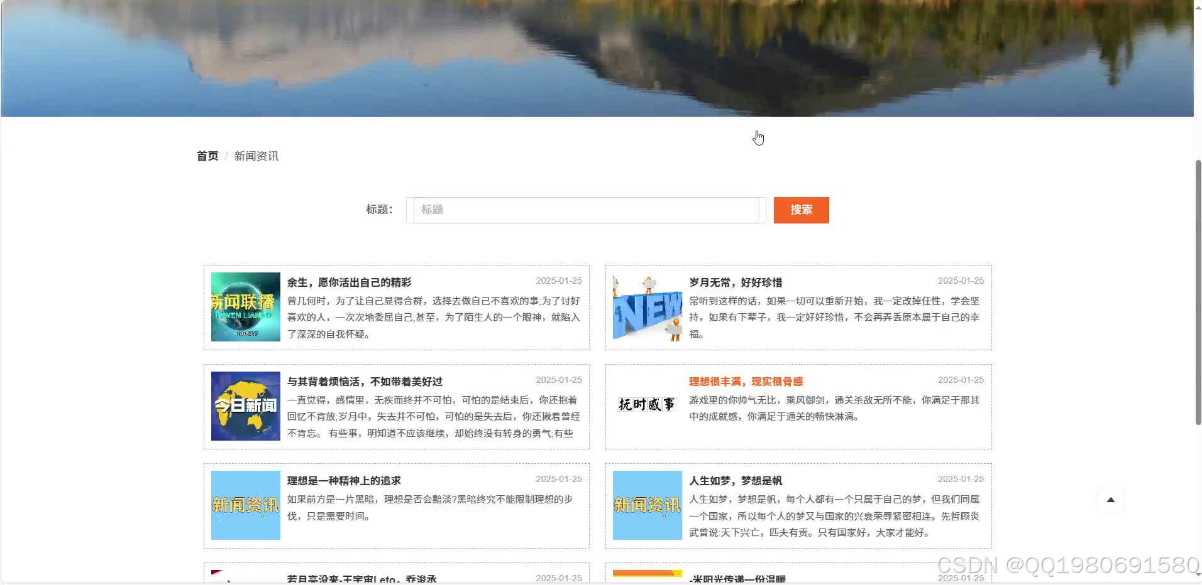Open article 人生如梦，梦想是帆

tap(734, 481)
